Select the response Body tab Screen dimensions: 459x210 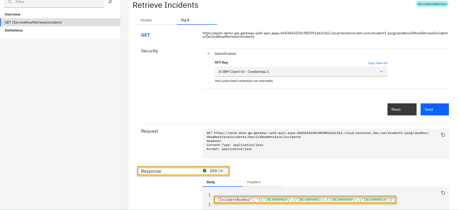[211, 182]
